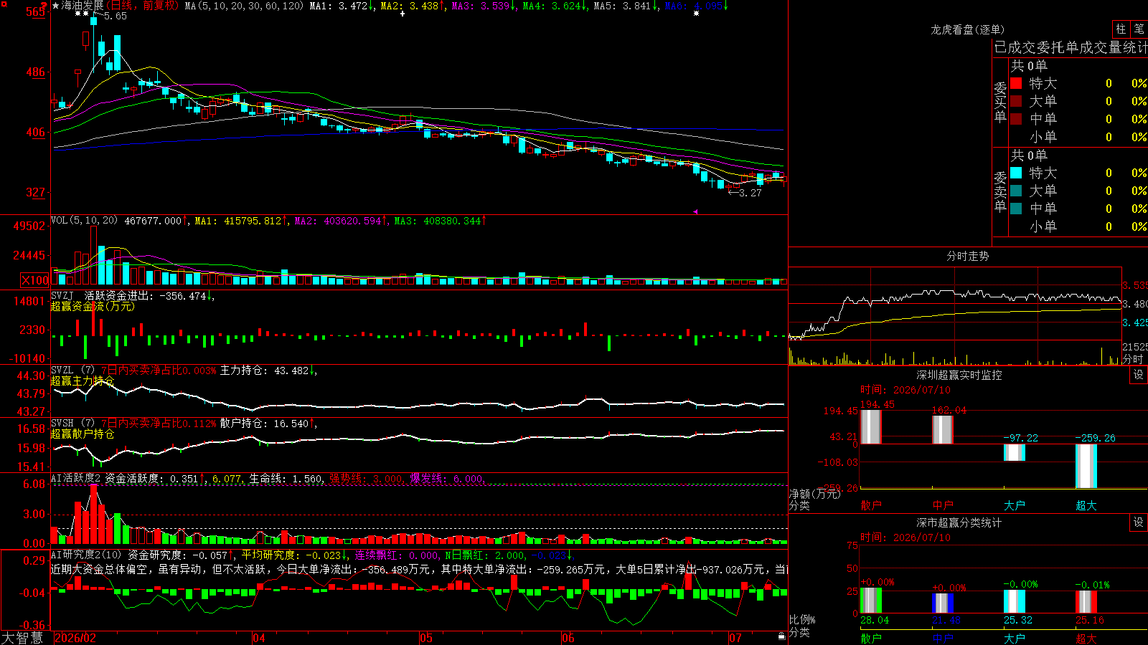Viewport: 1148px width, 645px height.
Task: Click the star icon before 海油发展
Action: point(56,6)
